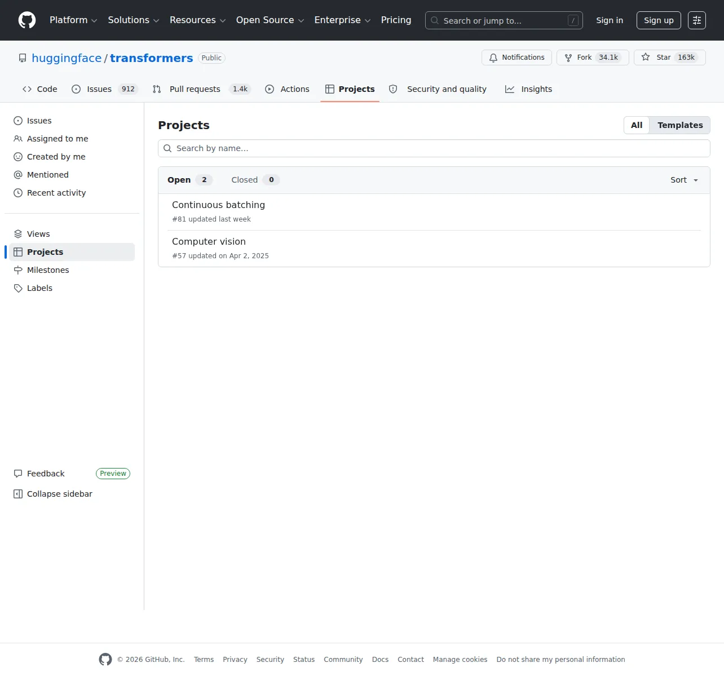Open the Insights tab
The image size is (724, 676).
528,89
